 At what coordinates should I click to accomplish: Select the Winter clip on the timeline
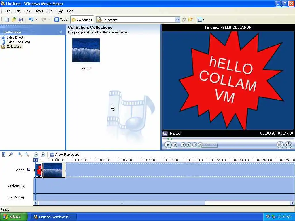click(x=54, y=170)
